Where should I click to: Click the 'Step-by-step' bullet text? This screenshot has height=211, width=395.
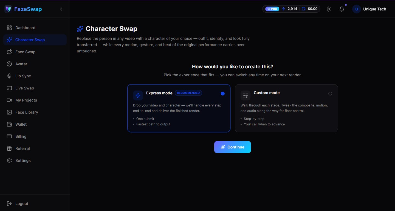pyautogui.click(x=254, y=119)
